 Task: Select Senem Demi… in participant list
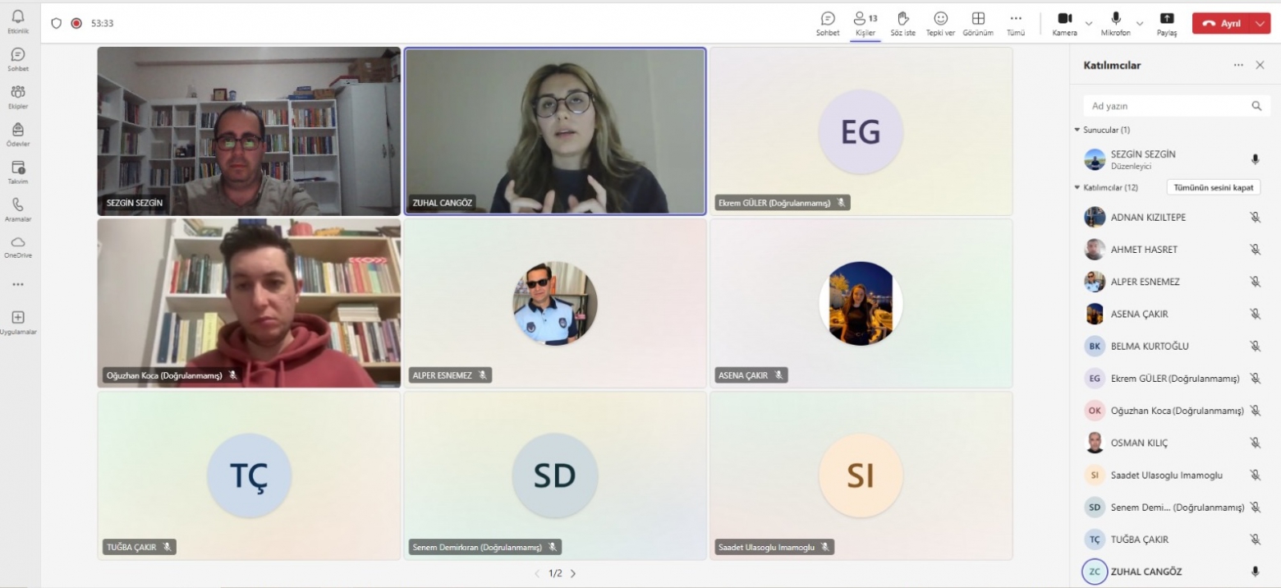pos(1173,508)
